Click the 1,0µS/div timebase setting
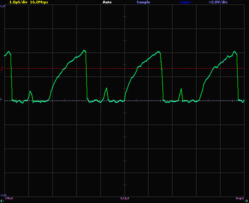This screenshot has width=249, height=203. 17,2
